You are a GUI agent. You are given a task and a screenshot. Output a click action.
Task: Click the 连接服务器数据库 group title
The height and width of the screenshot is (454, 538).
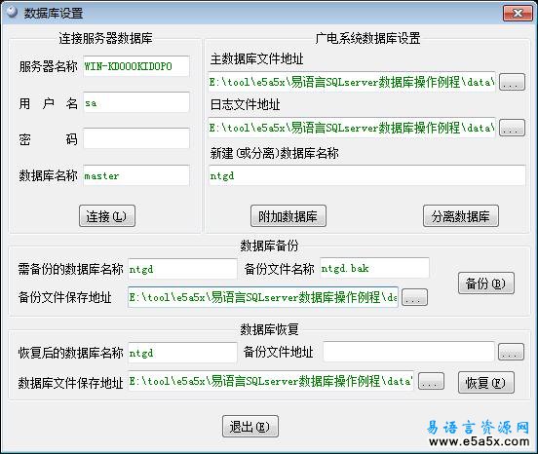click(105, 38)
